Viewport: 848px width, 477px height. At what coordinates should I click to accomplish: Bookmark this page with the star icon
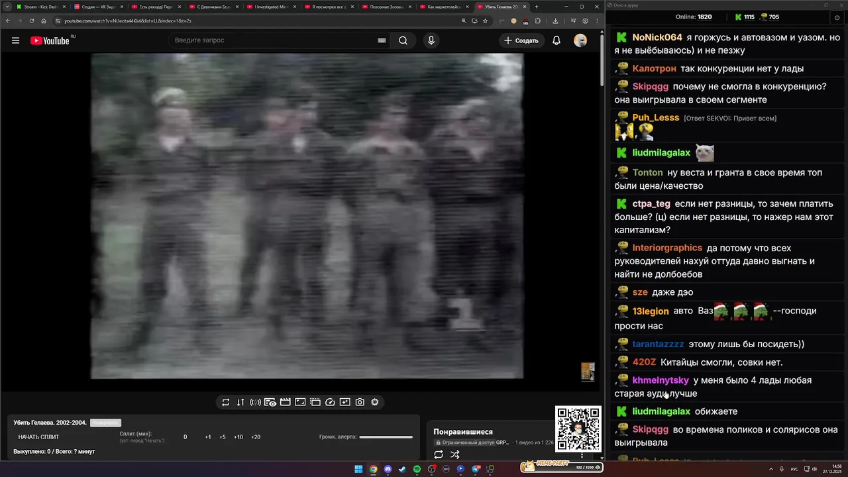coord(485,21)
